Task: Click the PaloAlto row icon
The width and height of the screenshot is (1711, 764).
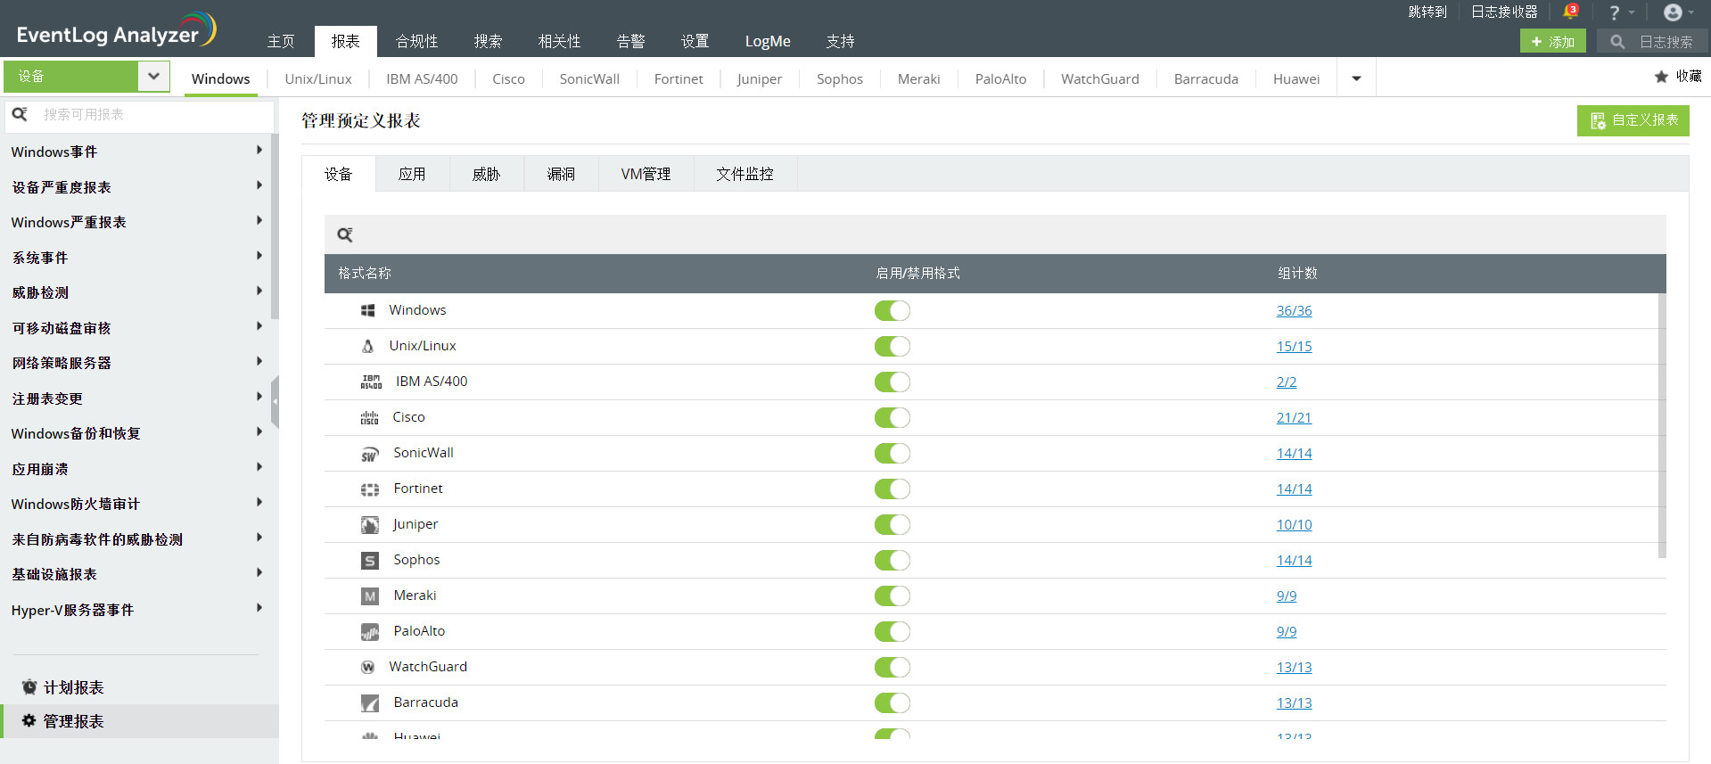Action: coord(370,632)
